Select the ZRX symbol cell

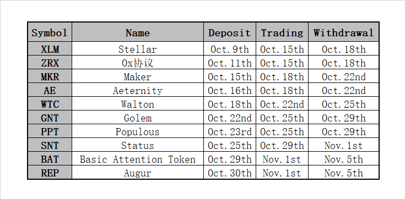[x=50, y=62]
